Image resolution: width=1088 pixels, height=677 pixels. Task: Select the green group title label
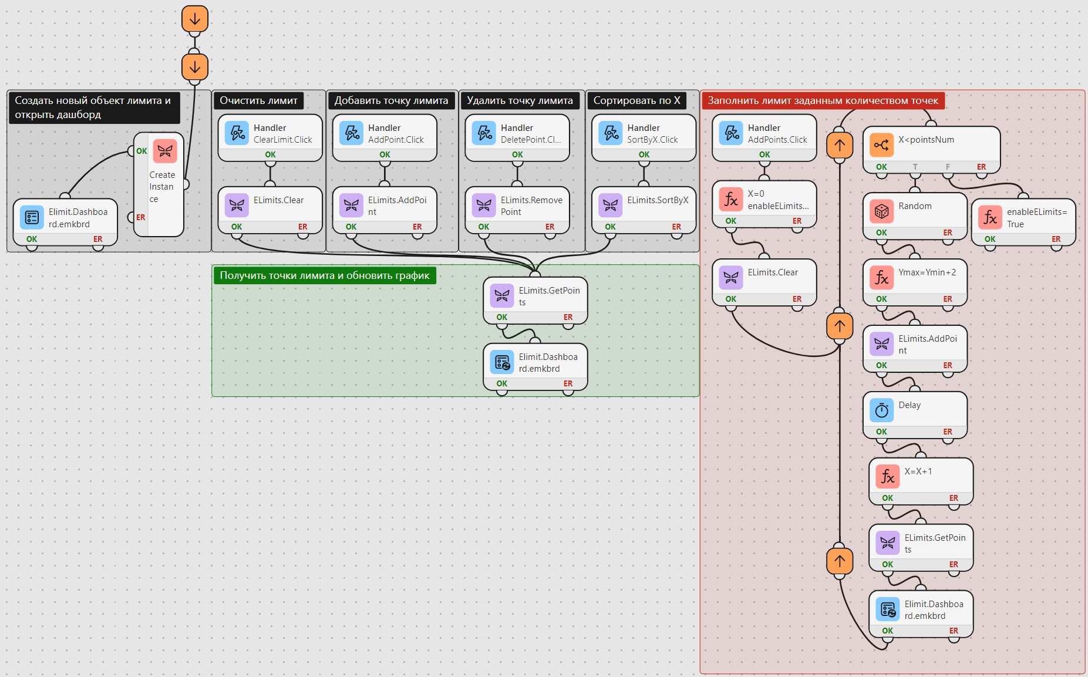point(324,275)
